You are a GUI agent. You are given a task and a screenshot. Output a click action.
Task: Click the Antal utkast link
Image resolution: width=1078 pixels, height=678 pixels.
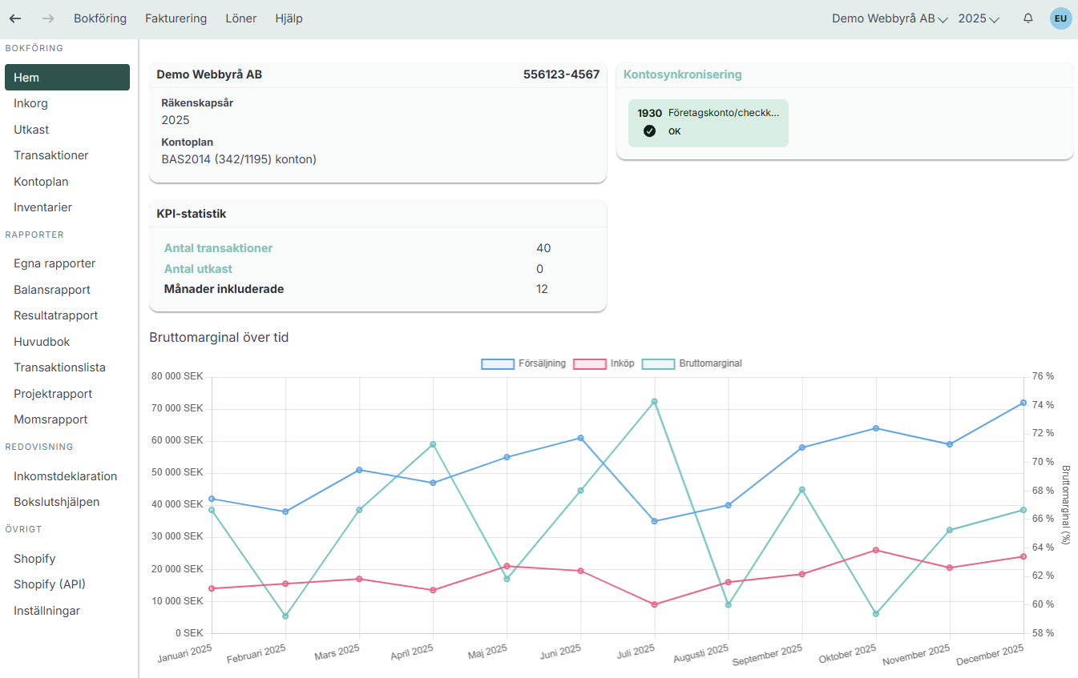coord(198,269)
